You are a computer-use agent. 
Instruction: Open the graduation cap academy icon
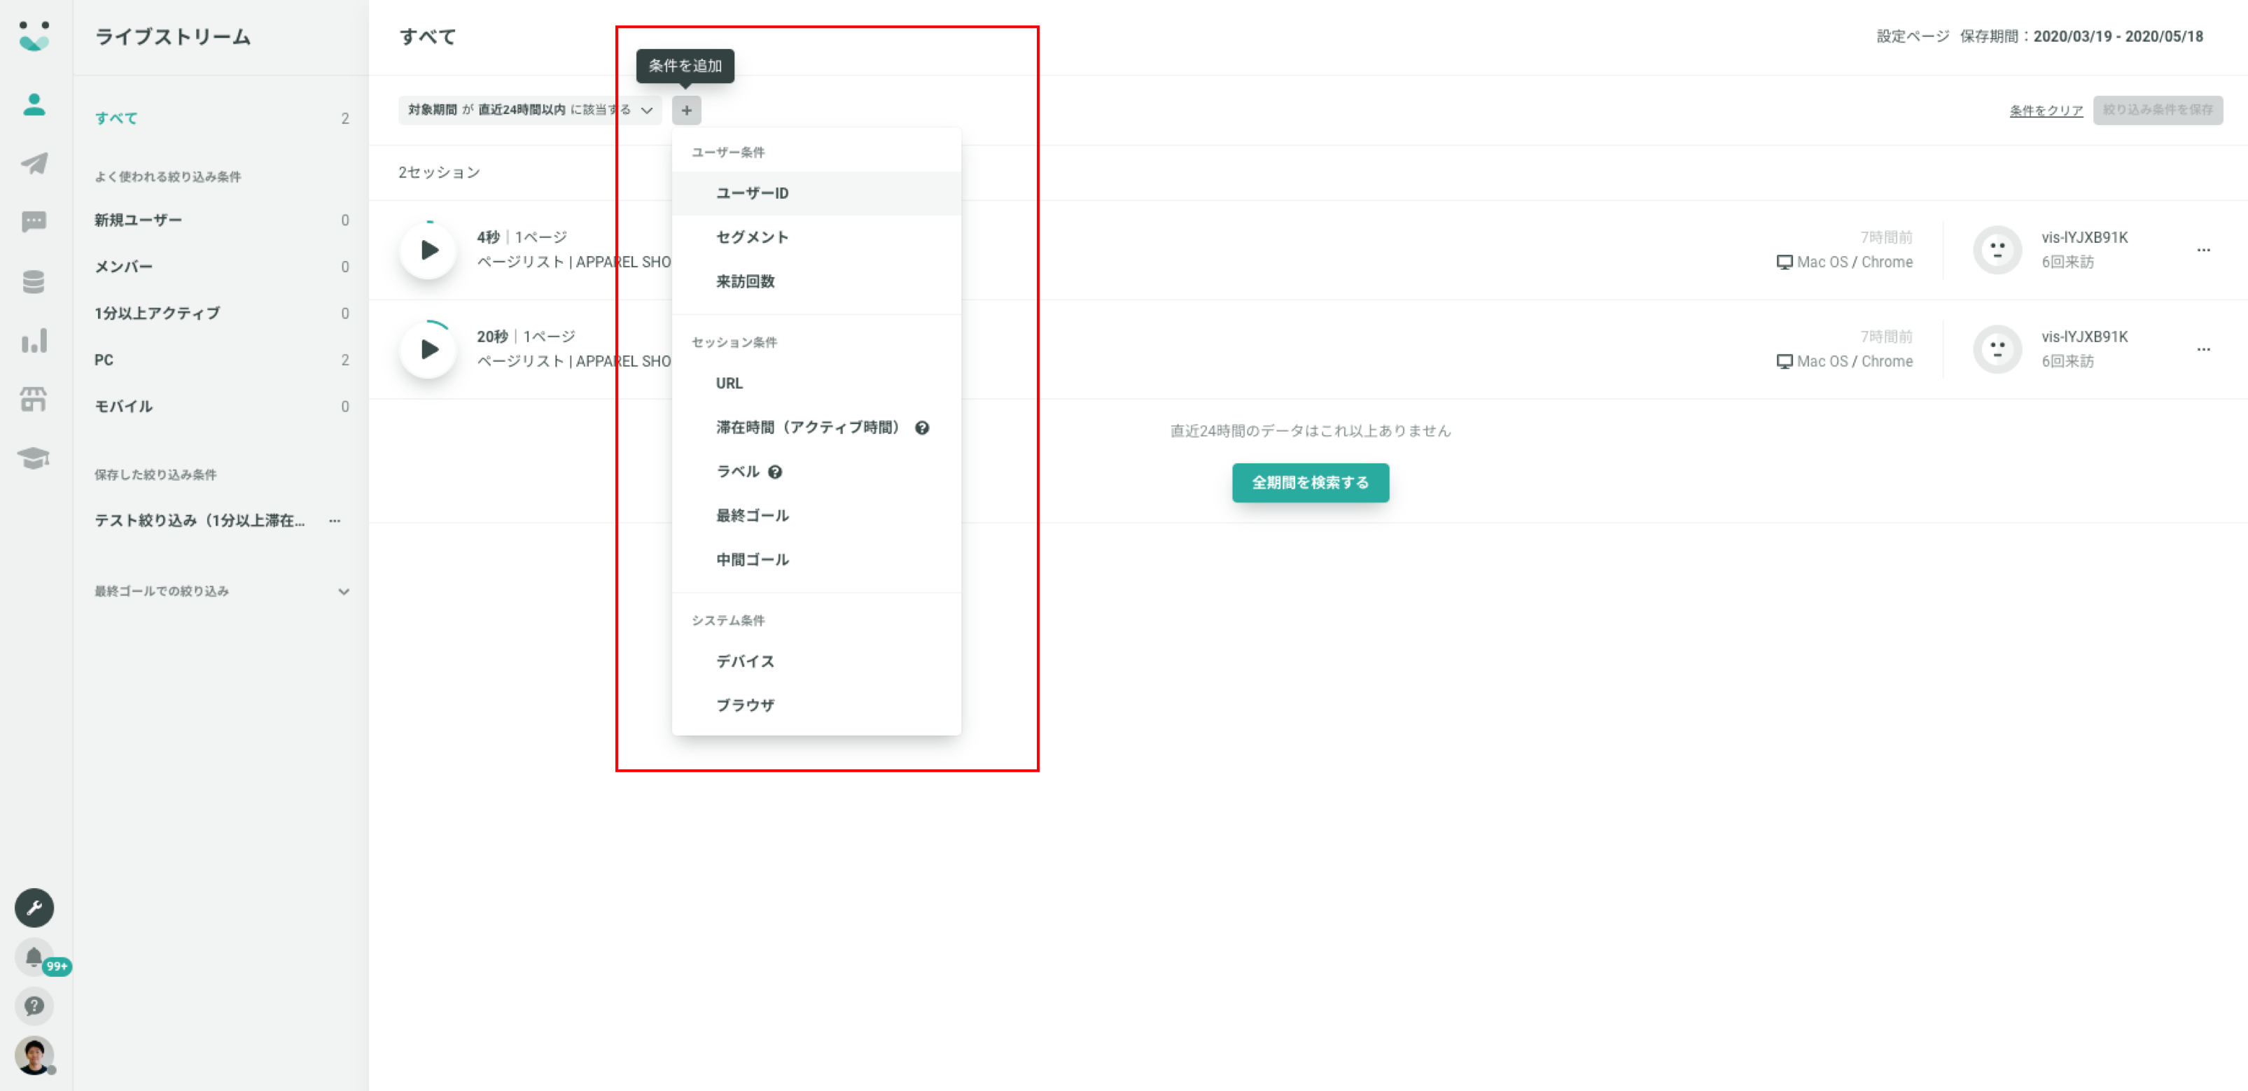(x=34, y=458)
